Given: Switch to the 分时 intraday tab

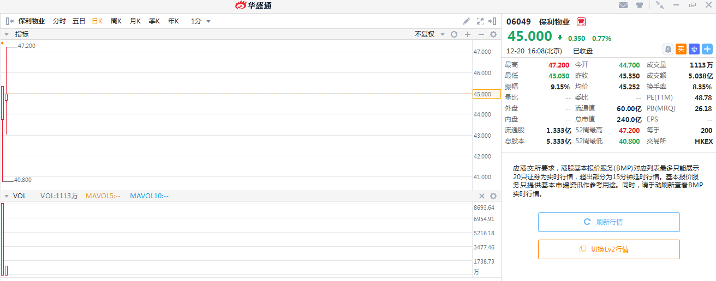Looking at the screenshot, I should [59, 21].
